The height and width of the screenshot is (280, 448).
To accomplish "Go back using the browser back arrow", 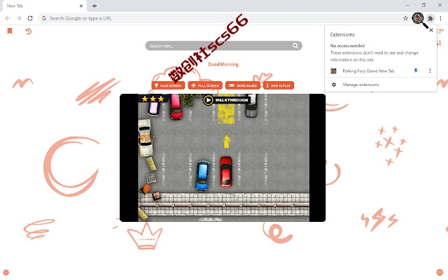I will click(8, 18).
